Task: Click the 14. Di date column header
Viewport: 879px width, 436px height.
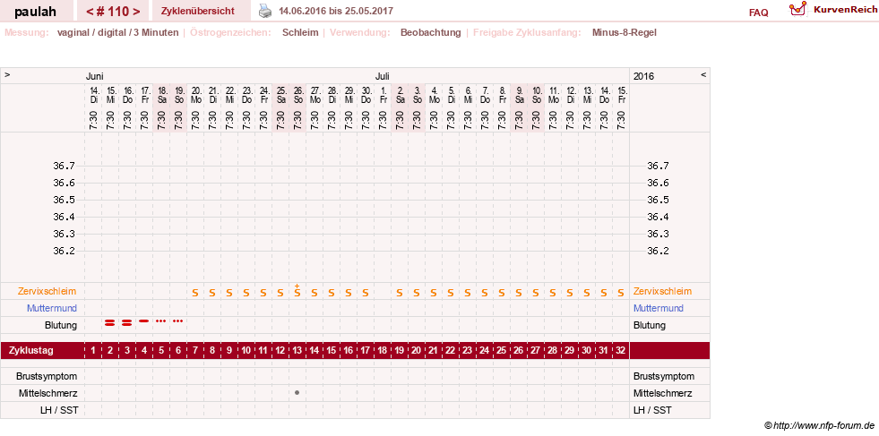Action: point(93,95)
